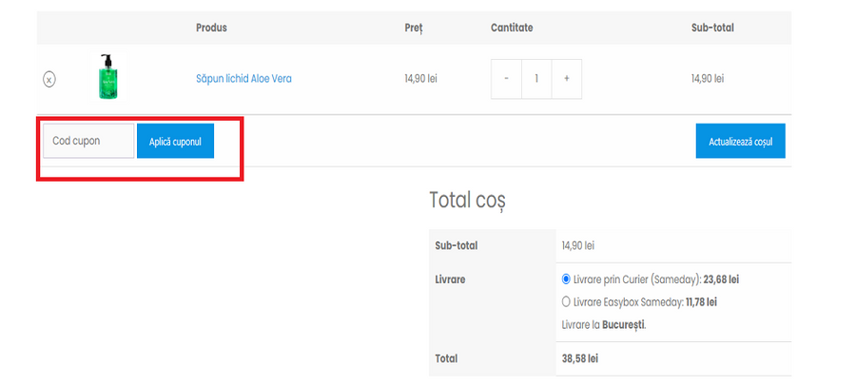
Task: Open the Săpun lichid Aloe Vera product link
Action: tap(243, 79)
